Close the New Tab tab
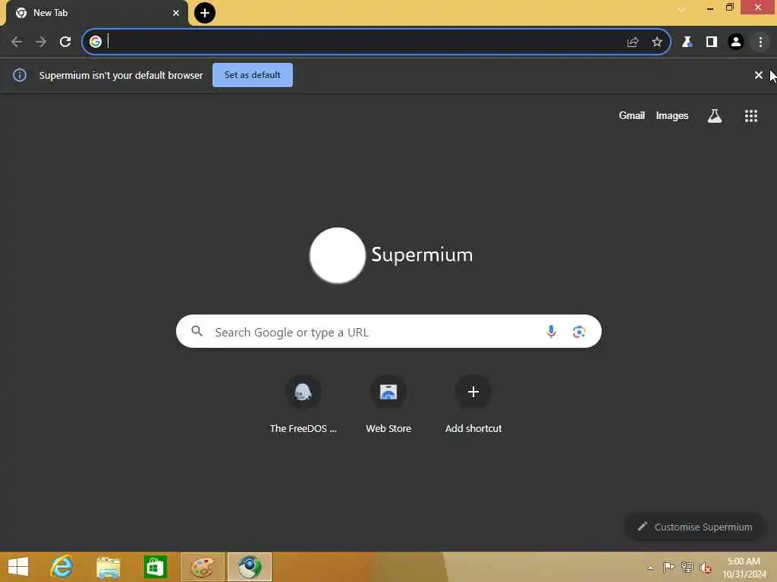The height and width of the screenshot is (582, 777). [176, 13]
